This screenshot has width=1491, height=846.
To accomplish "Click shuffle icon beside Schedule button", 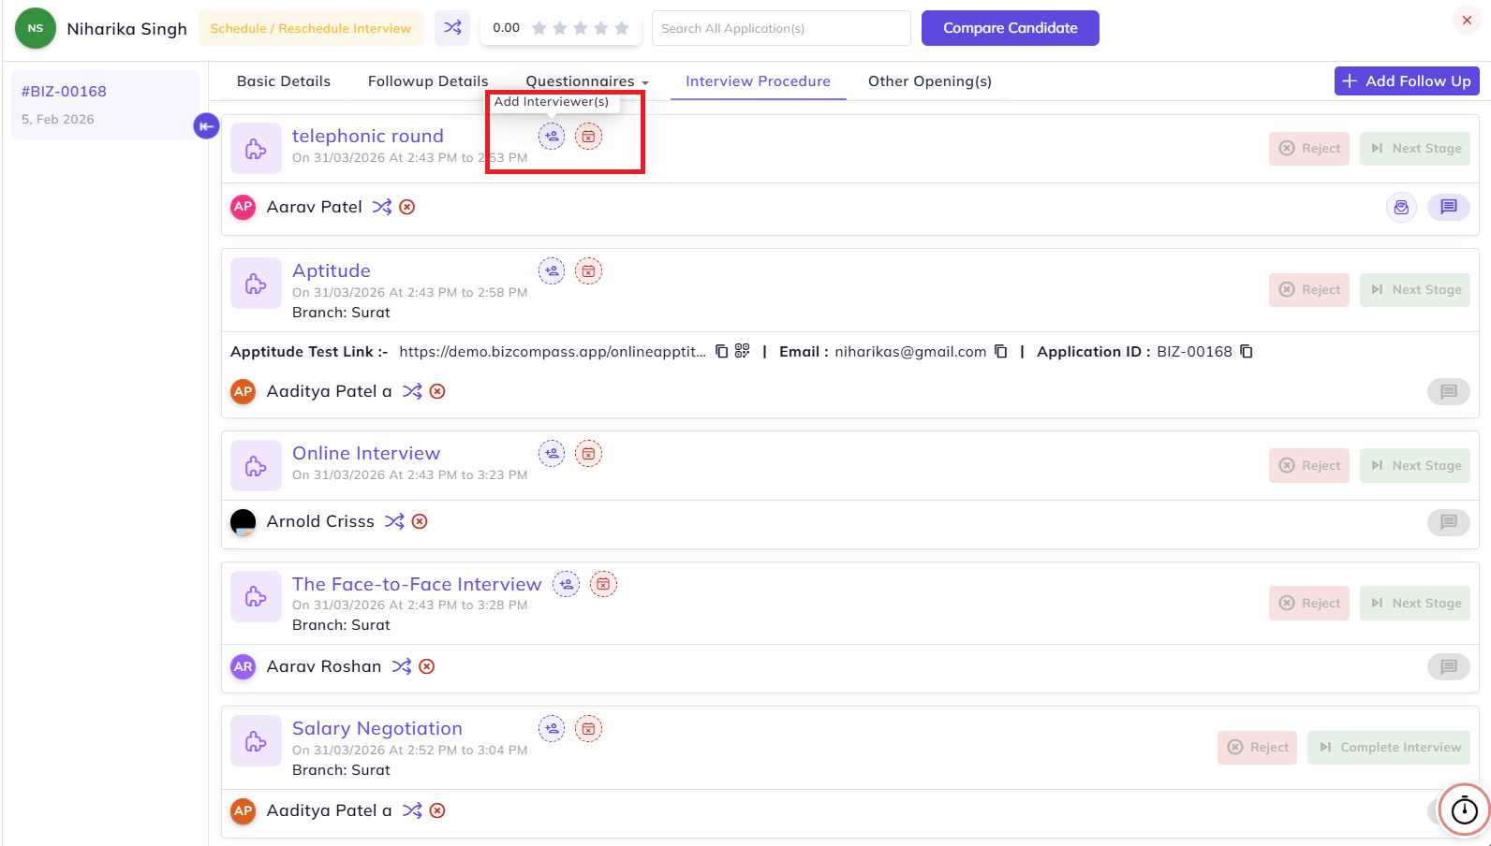I will click(452, 28).
